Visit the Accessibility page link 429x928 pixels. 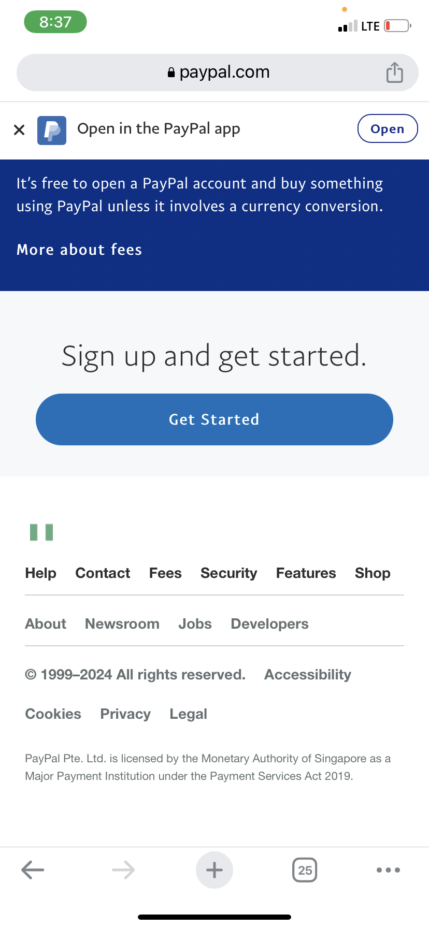[308, 675]
